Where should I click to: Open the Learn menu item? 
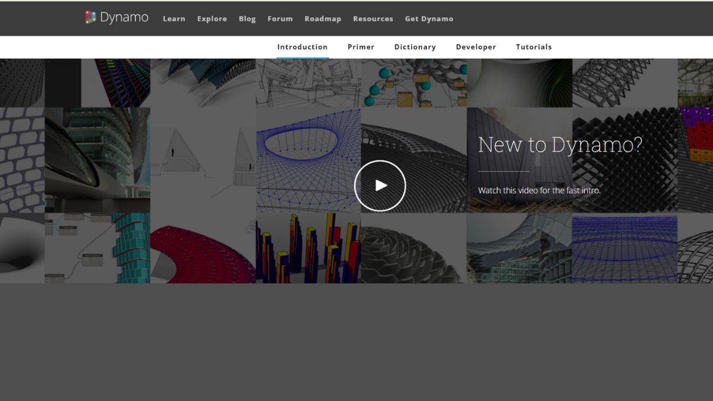174,19
